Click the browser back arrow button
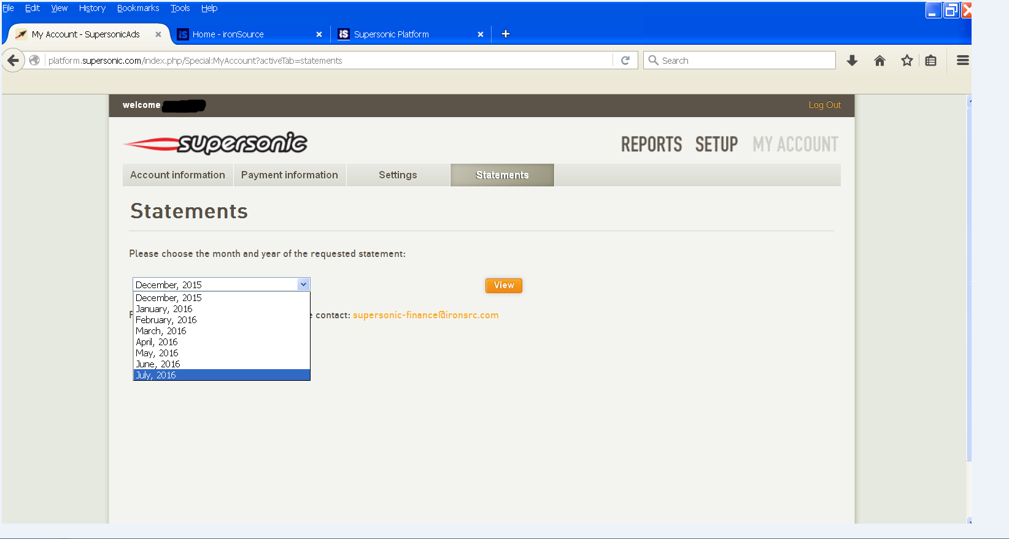This screenshot has width=1009, height=539. pyautogui.click(x=14, y=60)
